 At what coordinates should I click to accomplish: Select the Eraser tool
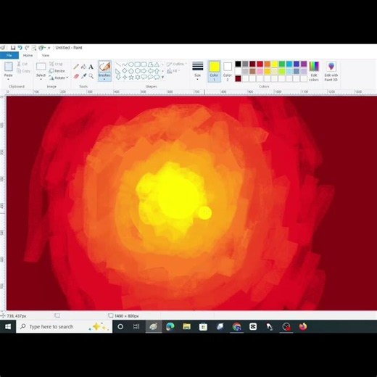coord(76,76)
